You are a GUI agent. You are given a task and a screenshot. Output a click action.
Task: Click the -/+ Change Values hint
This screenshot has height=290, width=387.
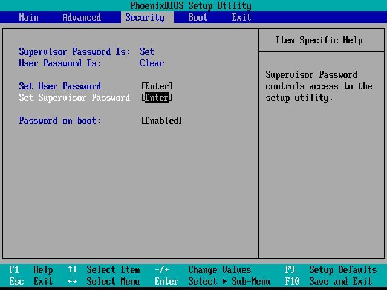[203, 270]
